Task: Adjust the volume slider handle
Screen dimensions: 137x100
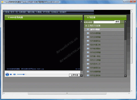Action: [24, 74]
